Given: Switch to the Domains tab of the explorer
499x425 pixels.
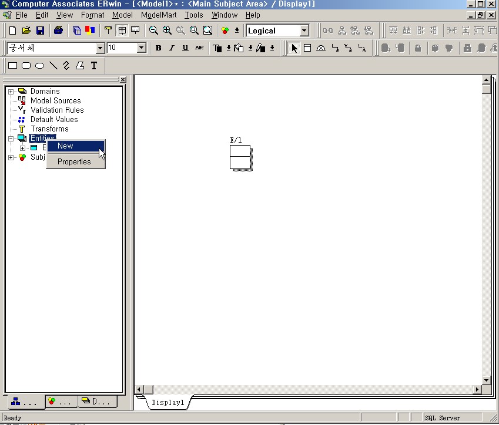Looking at the screenshot, I should tap(97, 402).
